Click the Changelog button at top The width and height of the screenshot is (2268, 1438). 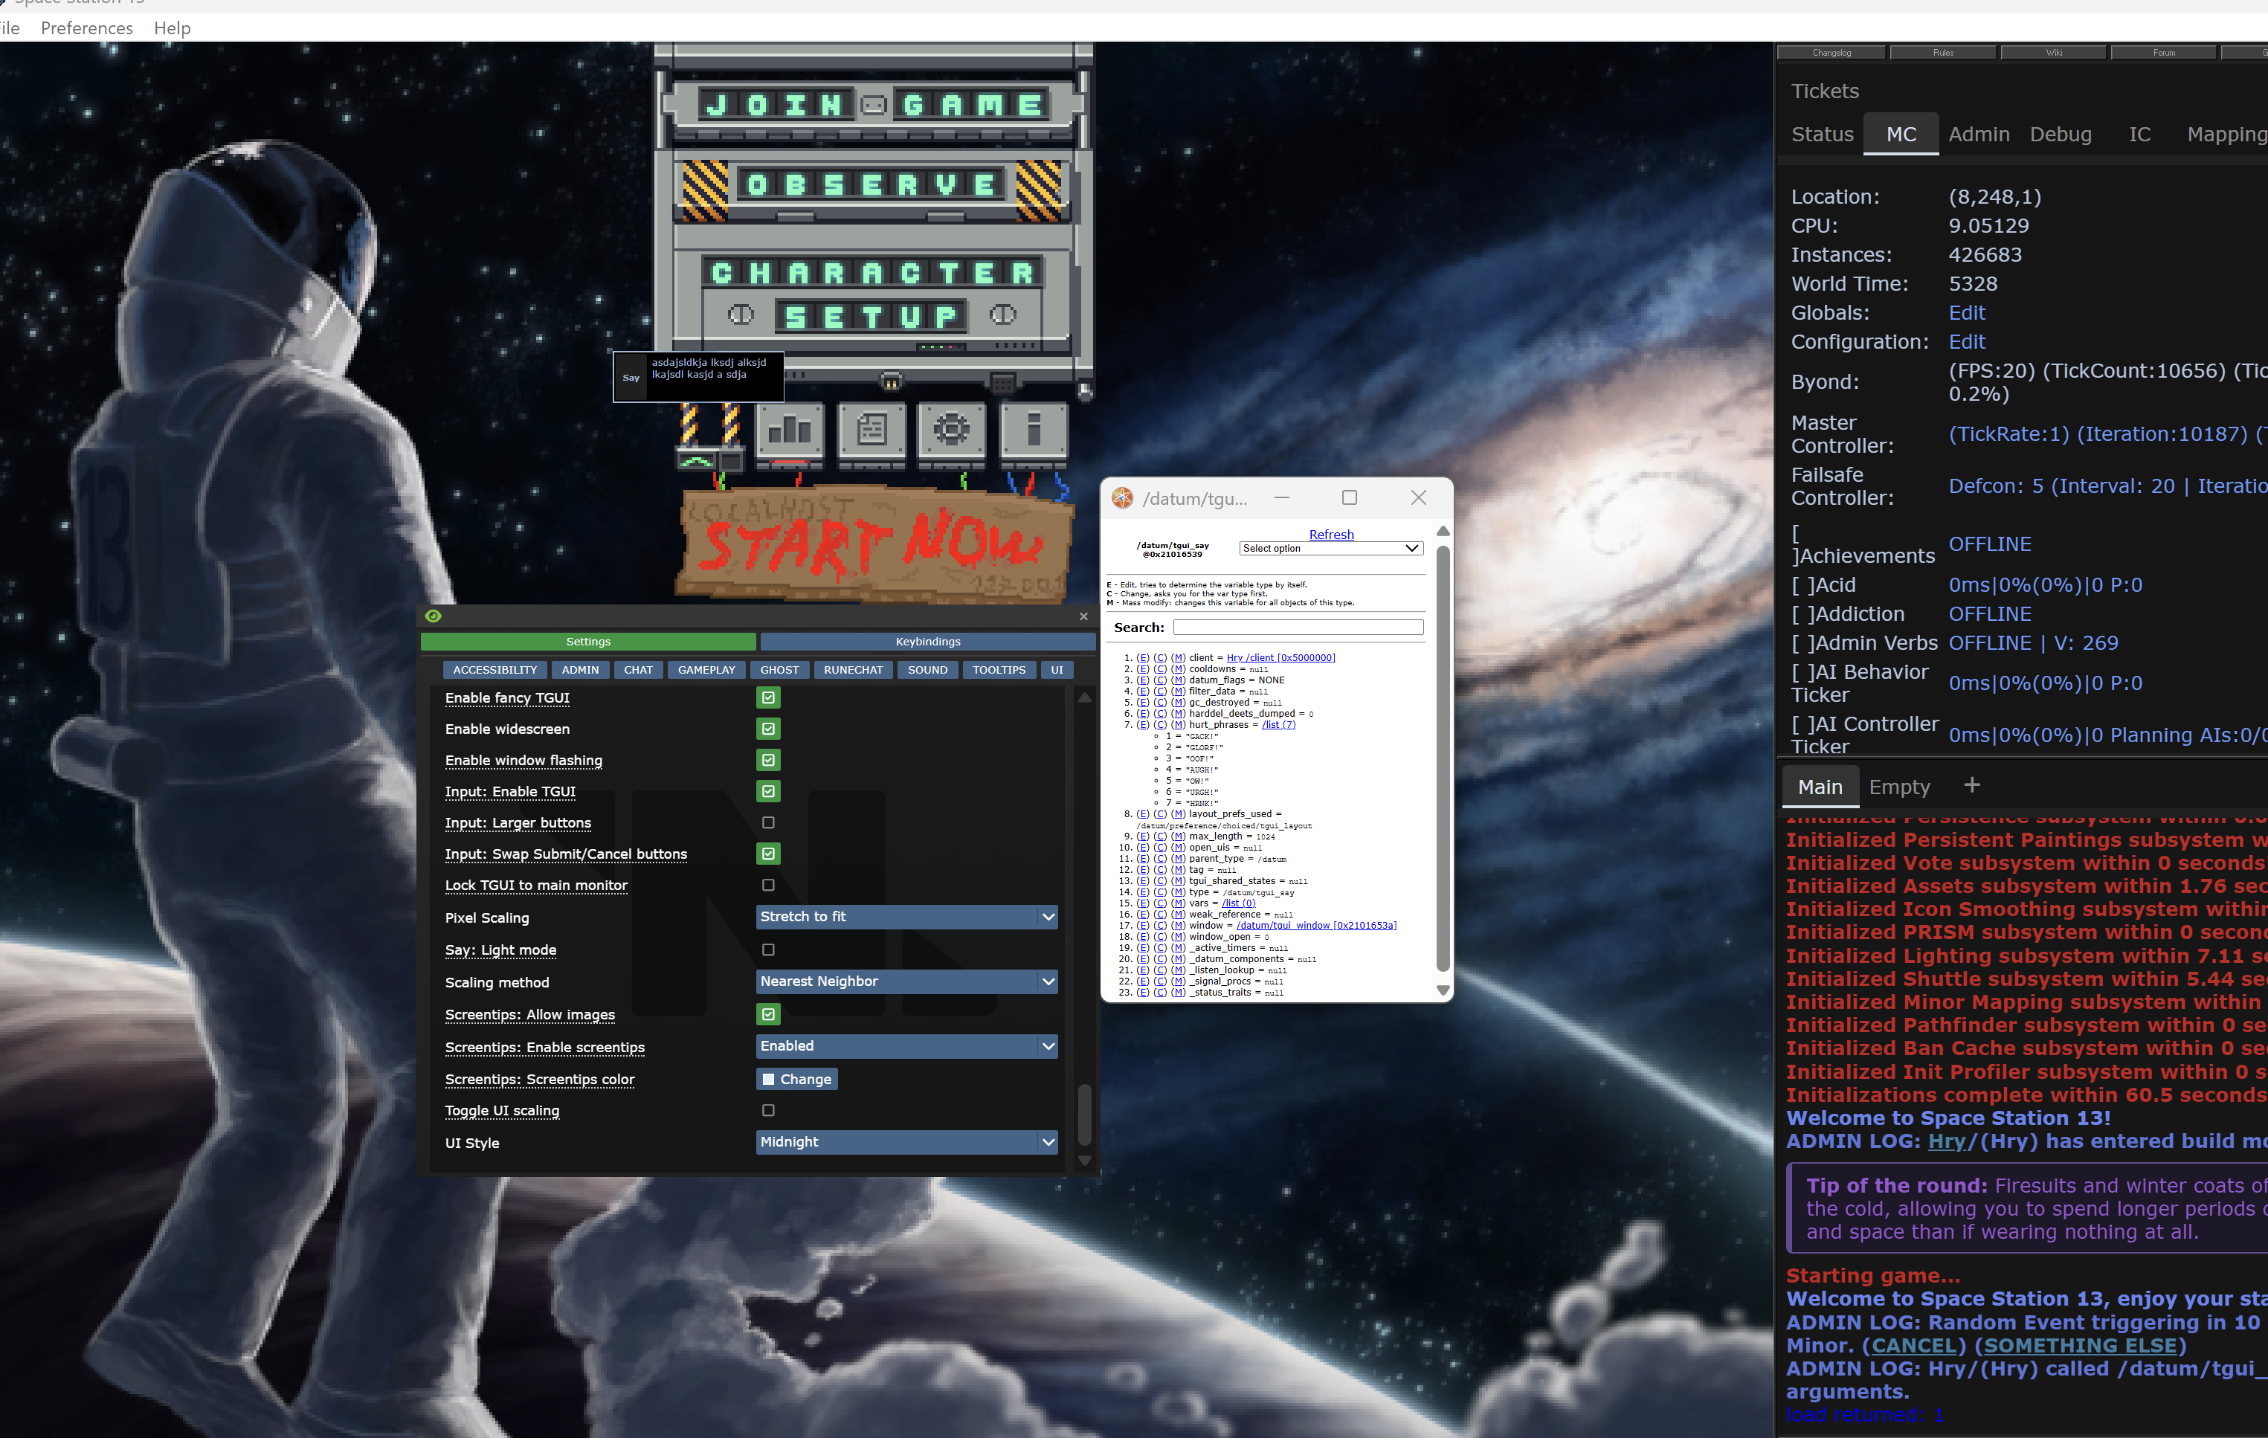(x=1831, y=53)
